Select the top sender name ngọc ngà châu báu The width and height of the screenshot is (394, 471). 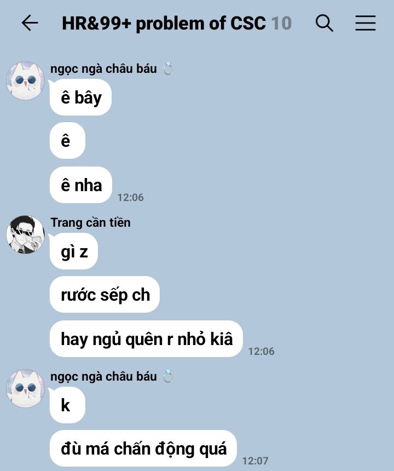pos(103,69)
